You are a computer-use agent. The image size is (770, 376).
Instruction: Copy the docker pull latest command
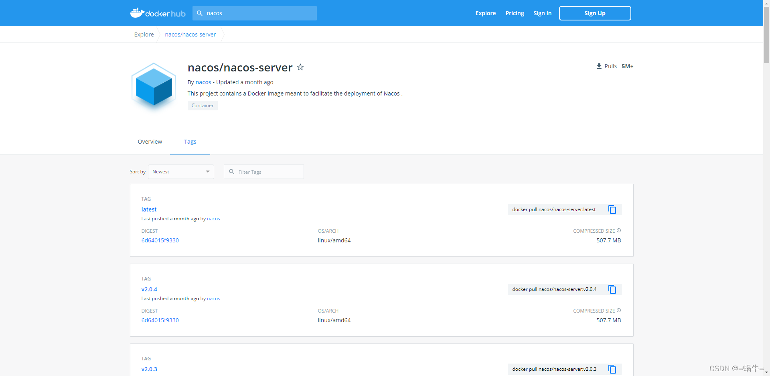click(612, 209)
